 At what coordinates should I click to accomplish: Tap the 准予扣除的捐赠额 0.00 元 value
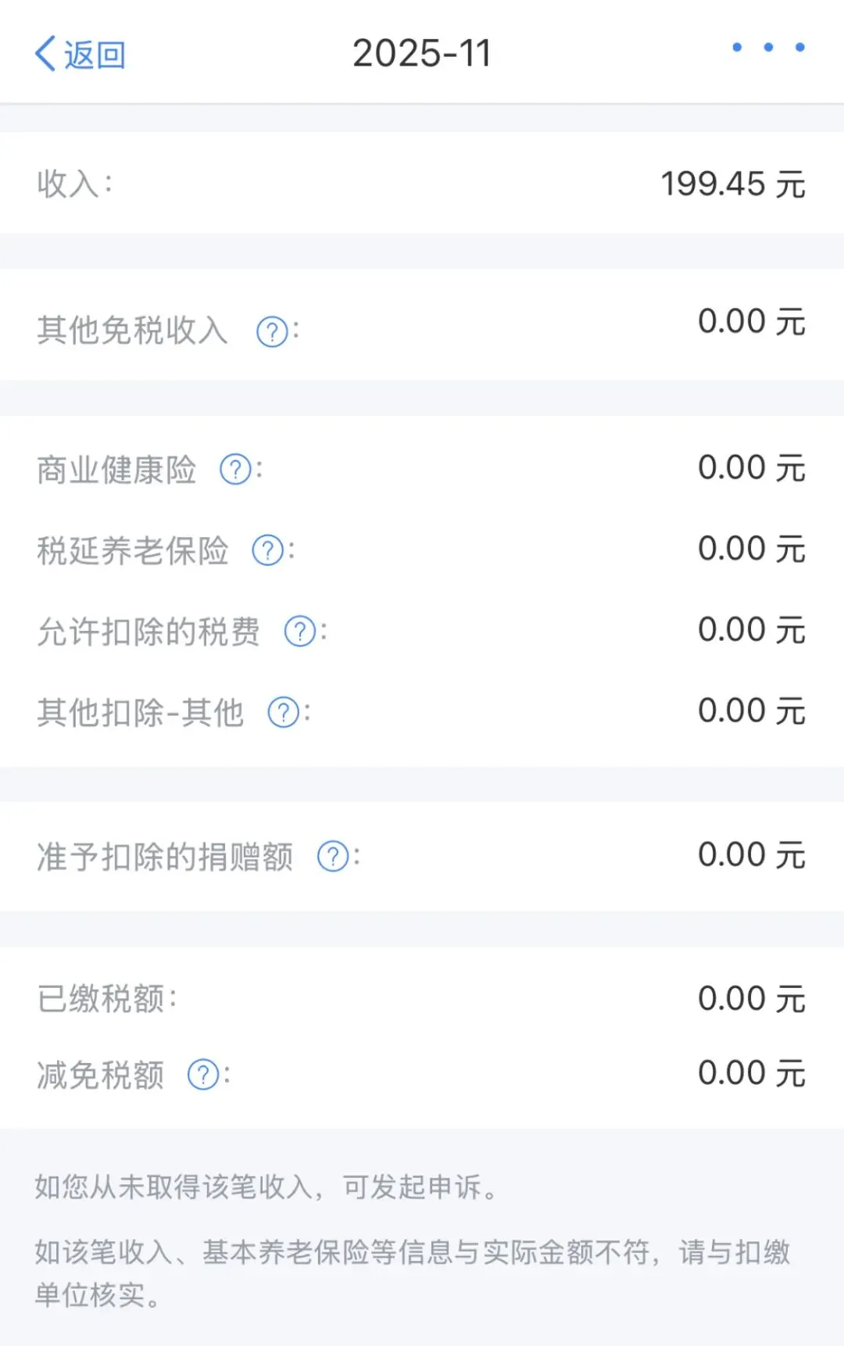pyautogui.click(x=751, y=855)
